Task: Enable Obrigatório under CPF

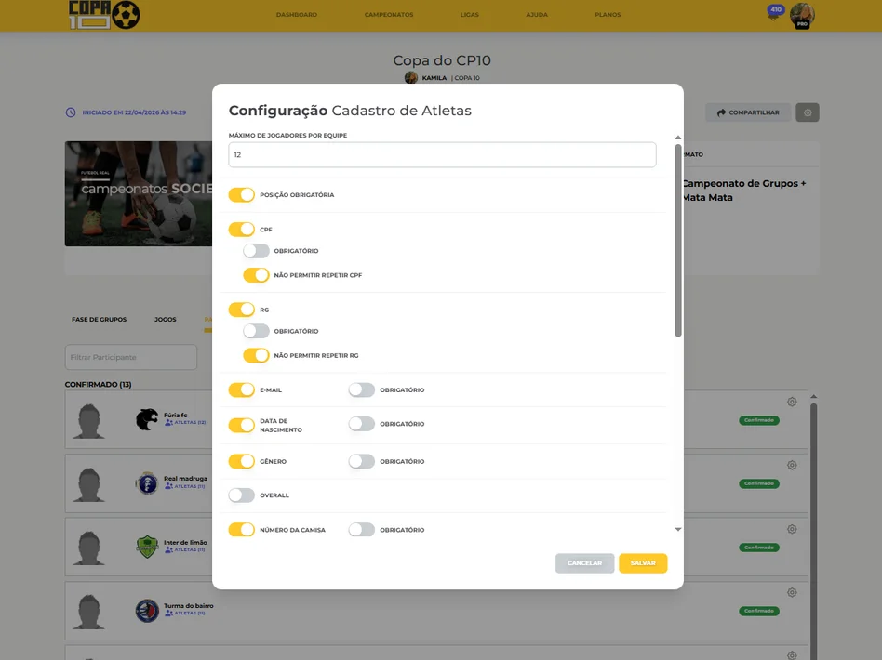Action: click(x=256, y=251)
